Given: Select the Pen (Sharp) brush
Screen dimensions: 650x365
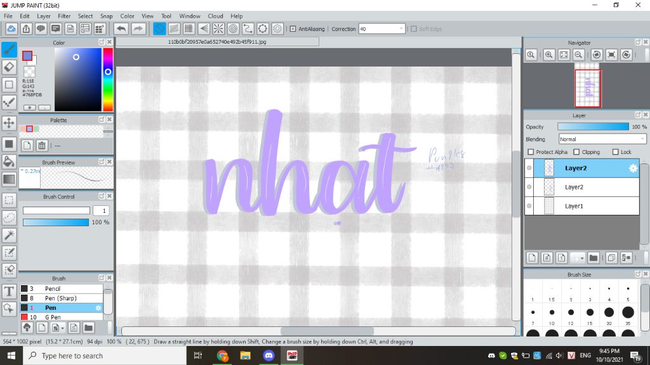Looking at the screenshot, I should pyautogui.click(x=62, y=298).
